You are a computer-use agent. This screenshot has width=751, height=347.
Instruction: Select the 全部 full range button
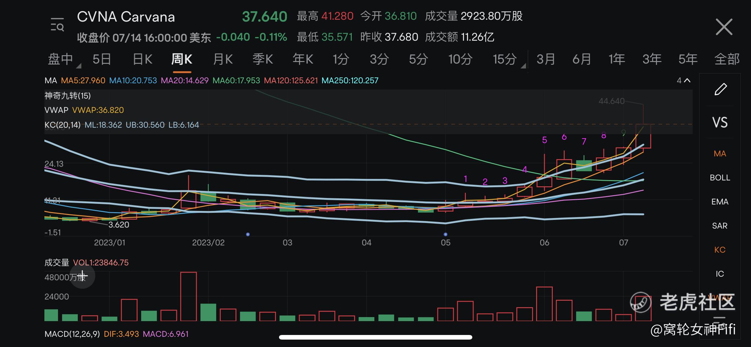click(727, 59)
